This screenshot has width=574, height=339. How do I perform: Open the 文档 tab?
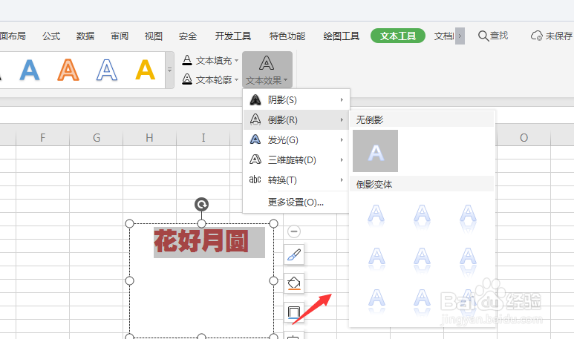click(x=444, y=36)
